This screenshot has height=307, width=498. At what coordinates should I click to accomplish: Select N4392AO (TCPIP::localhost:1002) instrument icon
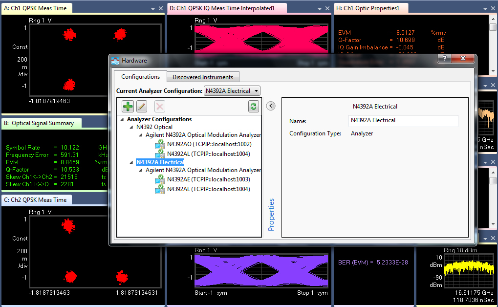[x=160, y=144]
